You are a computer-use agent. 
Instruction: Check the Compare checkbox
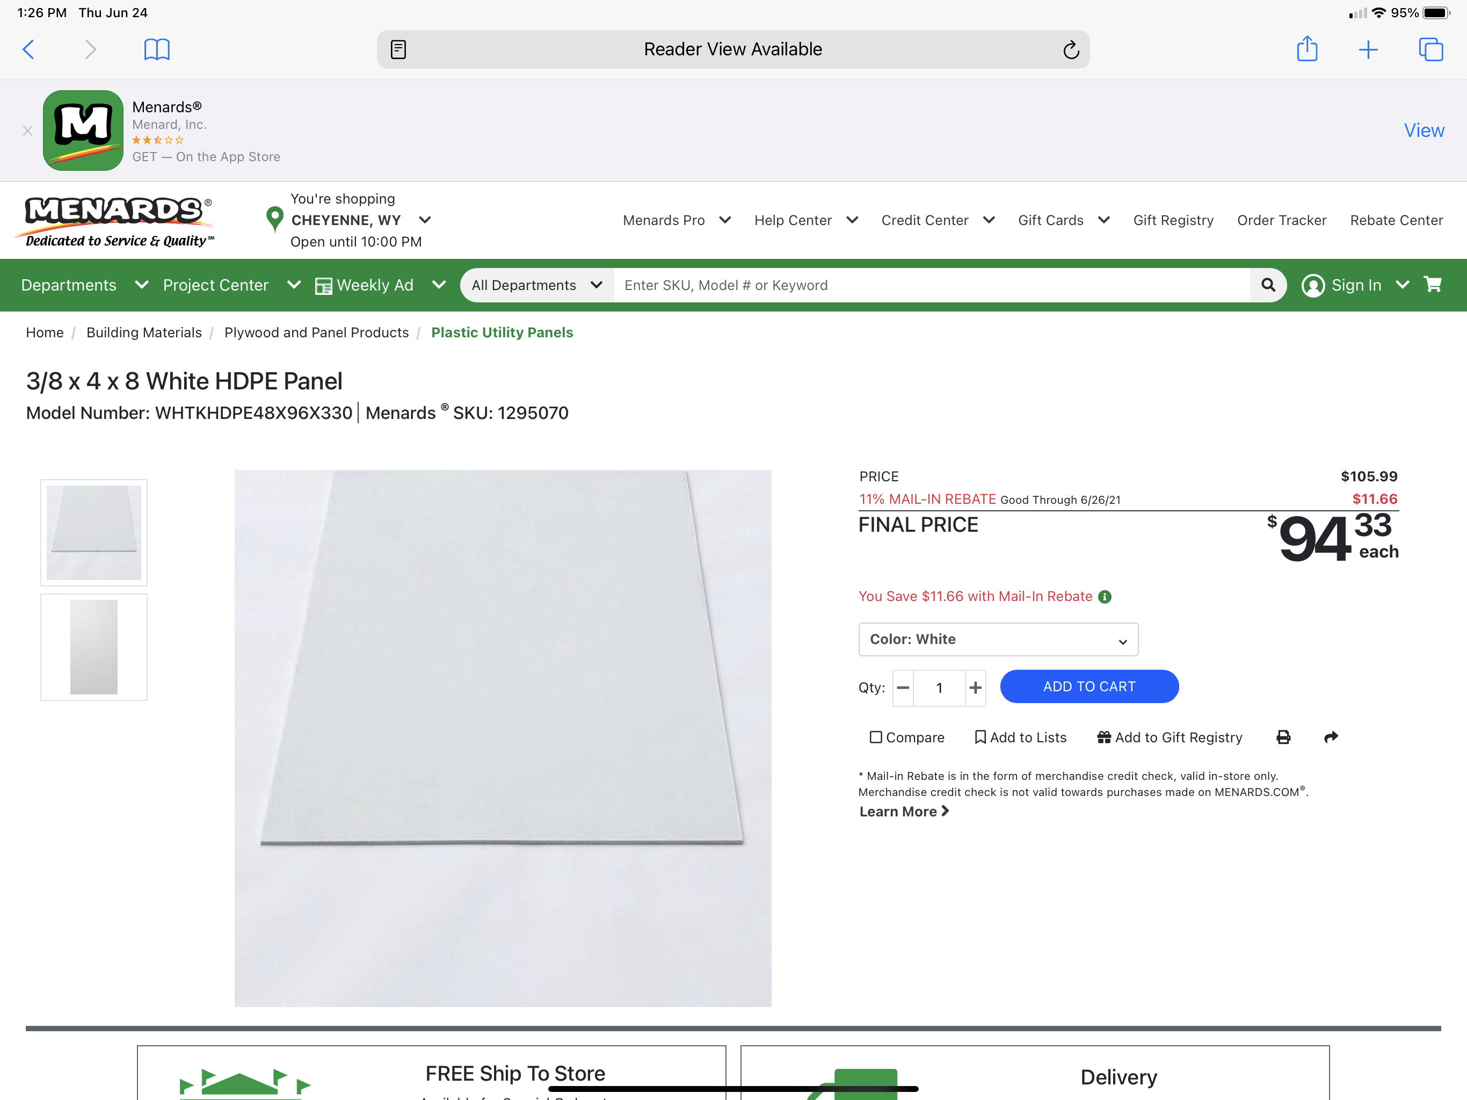click(875, 737)
